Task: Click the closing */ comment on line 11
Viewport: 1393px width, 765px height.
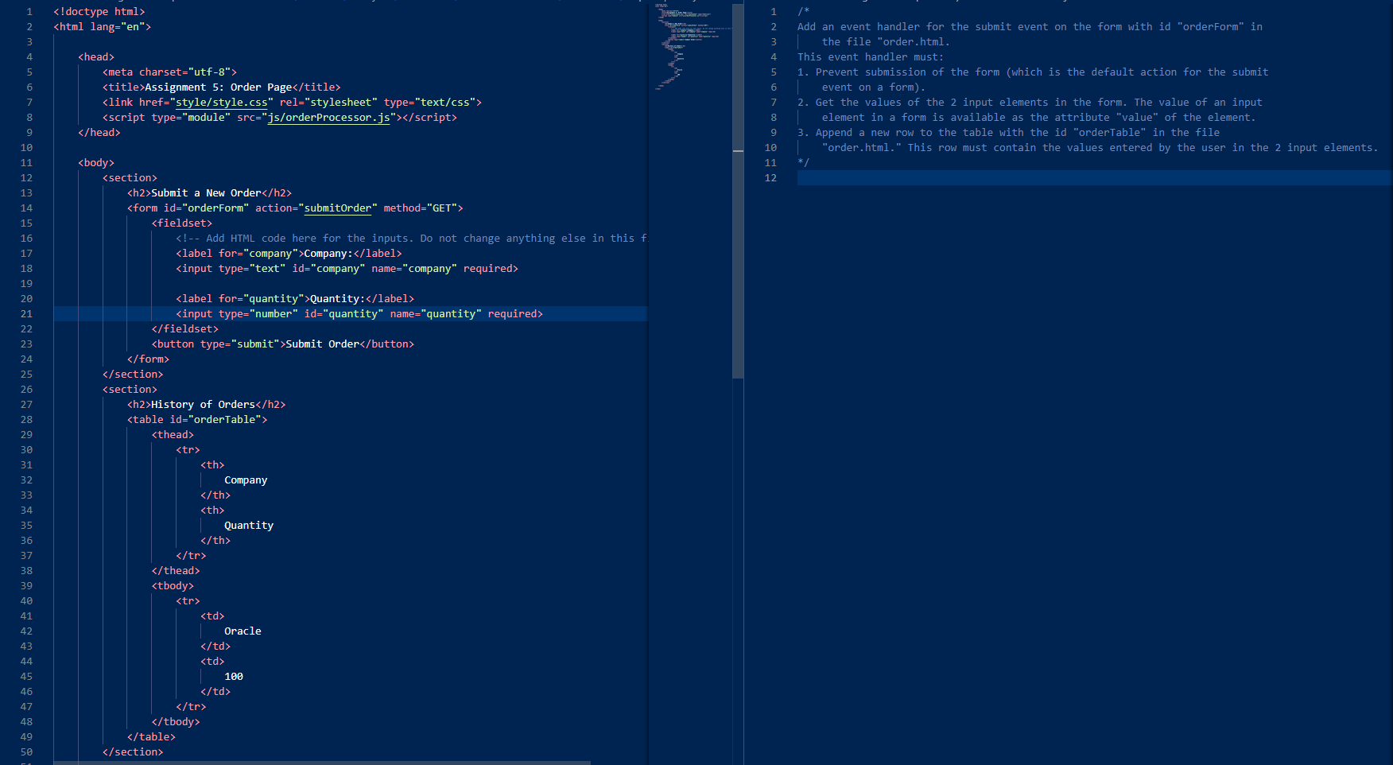Action: click(x=803, y=162)
